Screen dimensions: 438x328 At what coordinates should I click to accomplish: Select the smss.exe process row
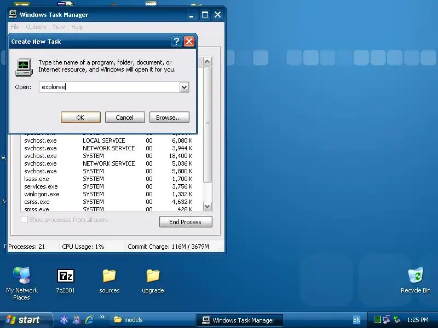(x=111, y=209)
